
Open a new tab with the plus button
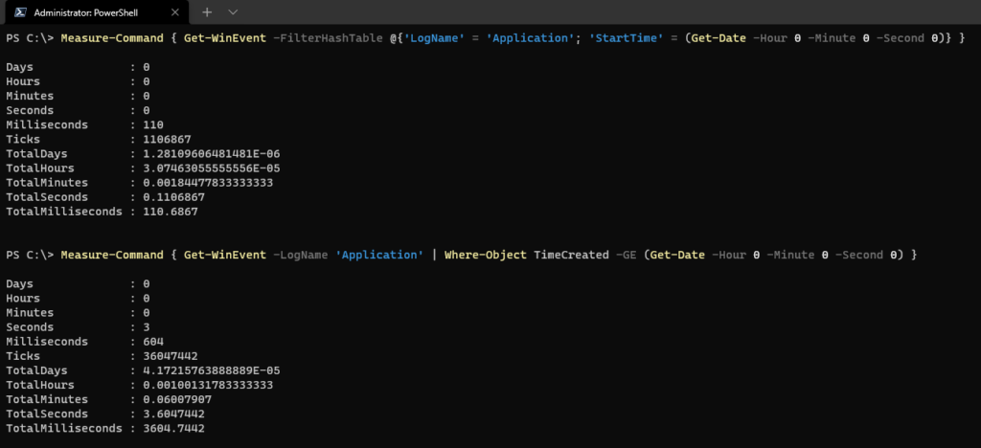click(206, 12)
